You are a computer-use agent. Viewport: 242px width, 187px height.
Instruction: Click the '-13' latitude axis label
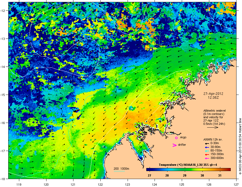3,38
